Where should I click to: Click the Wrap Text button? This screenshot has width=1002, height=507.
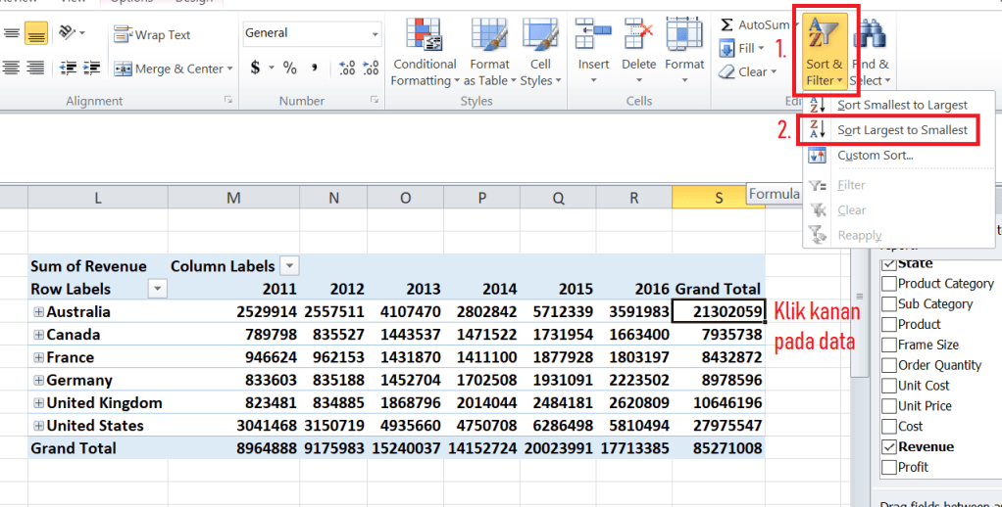click(152, 34)
